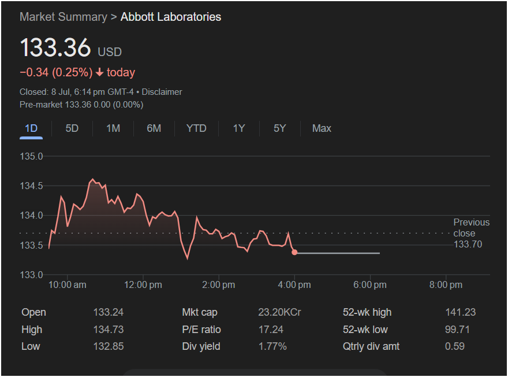
Task: Click the Div yield value 1.77%
Action: (x=272, y=346)
